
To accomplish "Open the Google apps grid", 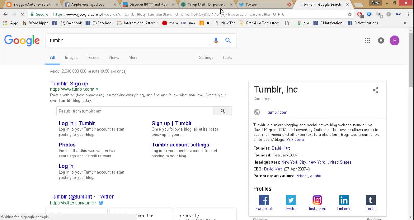I will (x=367, y=41).
